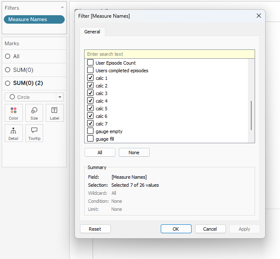Open the Detail marks card

click(x=14, y=133)
